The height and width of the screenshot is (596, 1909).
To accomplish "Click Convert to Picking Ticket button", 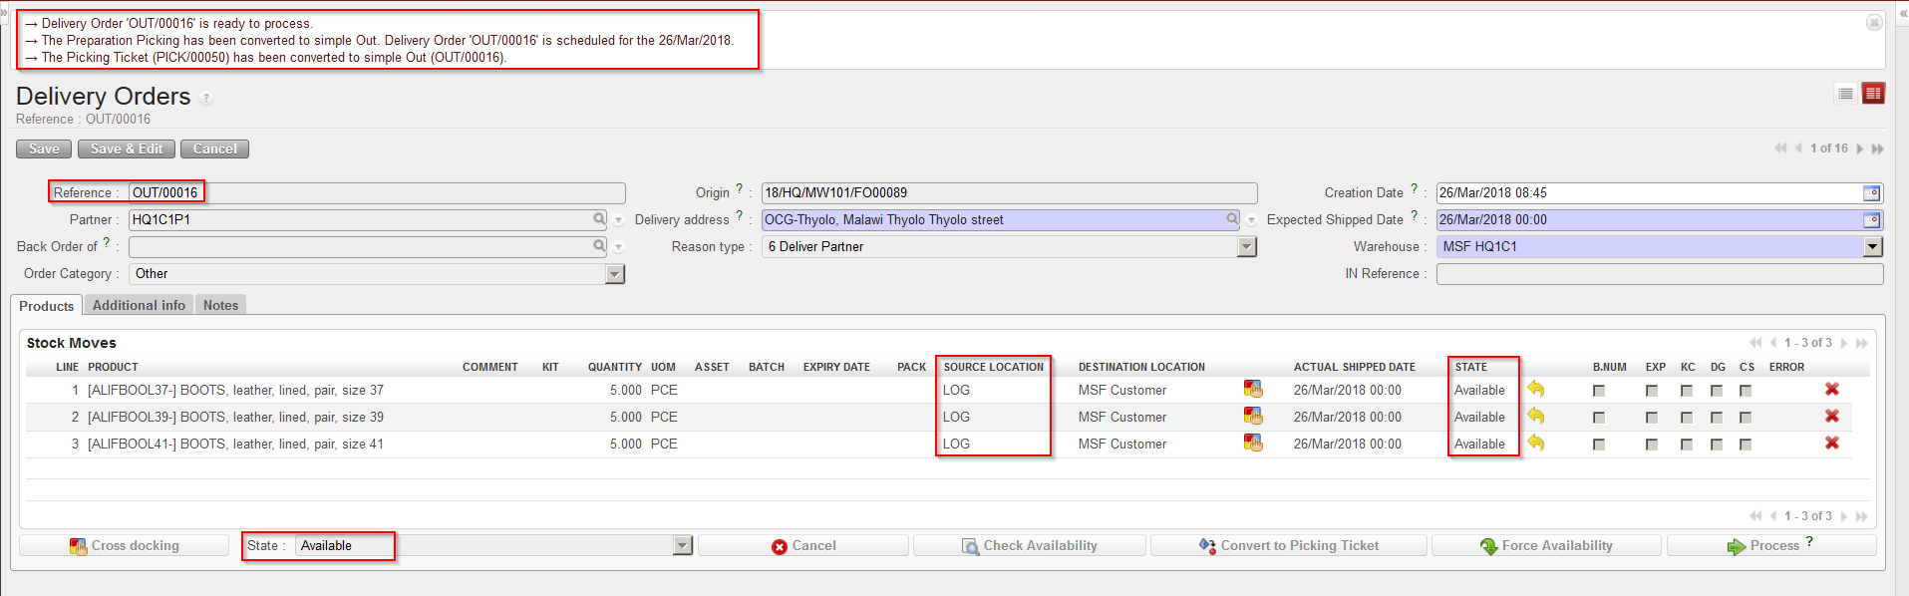I will tap(1290, 546).
